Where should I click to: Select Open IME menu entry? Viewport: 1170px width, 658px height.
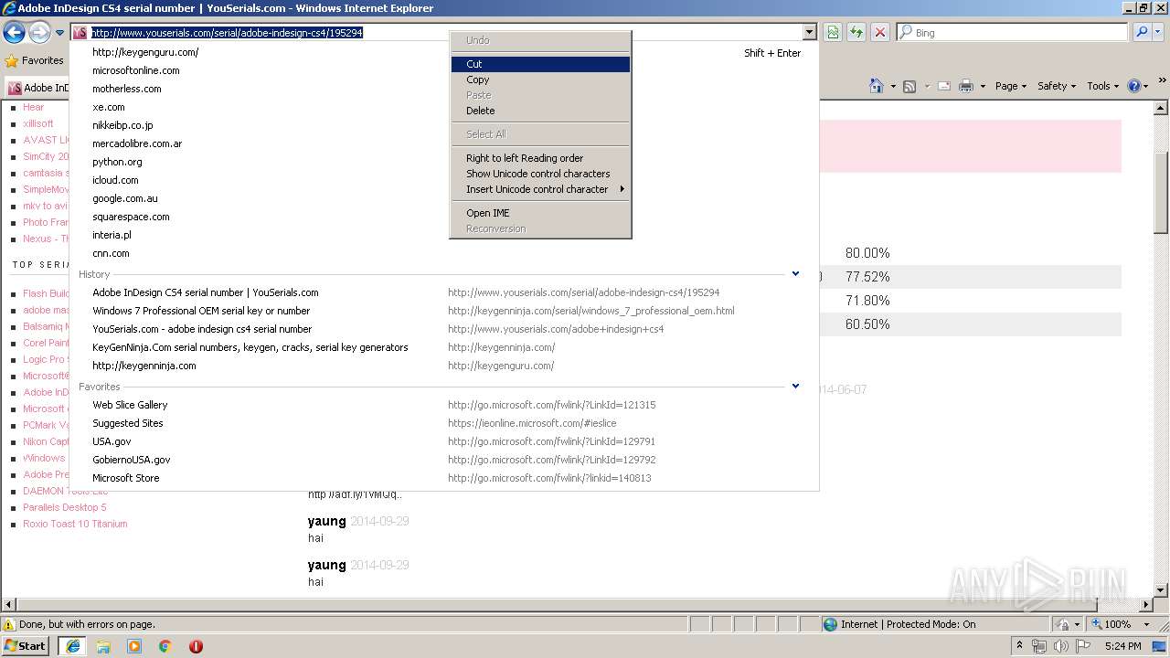coord(540,213)
